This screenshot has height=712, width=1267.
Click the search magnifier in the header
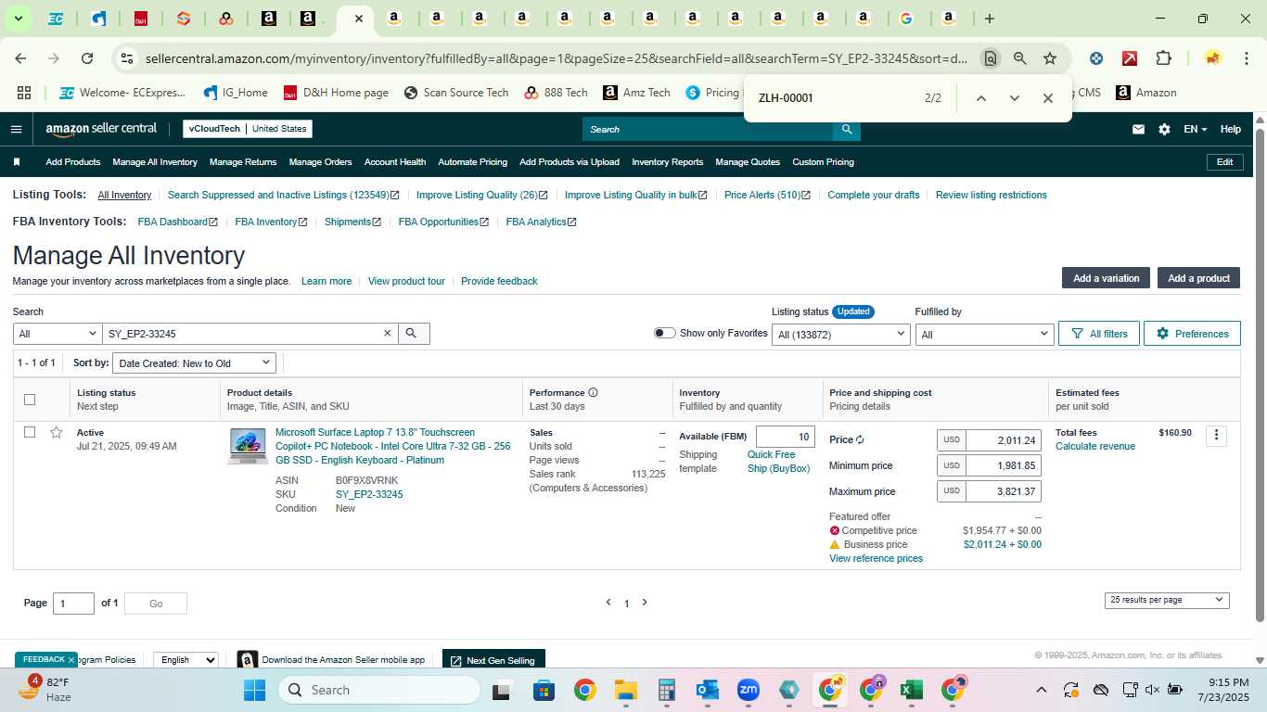(x=846, y=129)
